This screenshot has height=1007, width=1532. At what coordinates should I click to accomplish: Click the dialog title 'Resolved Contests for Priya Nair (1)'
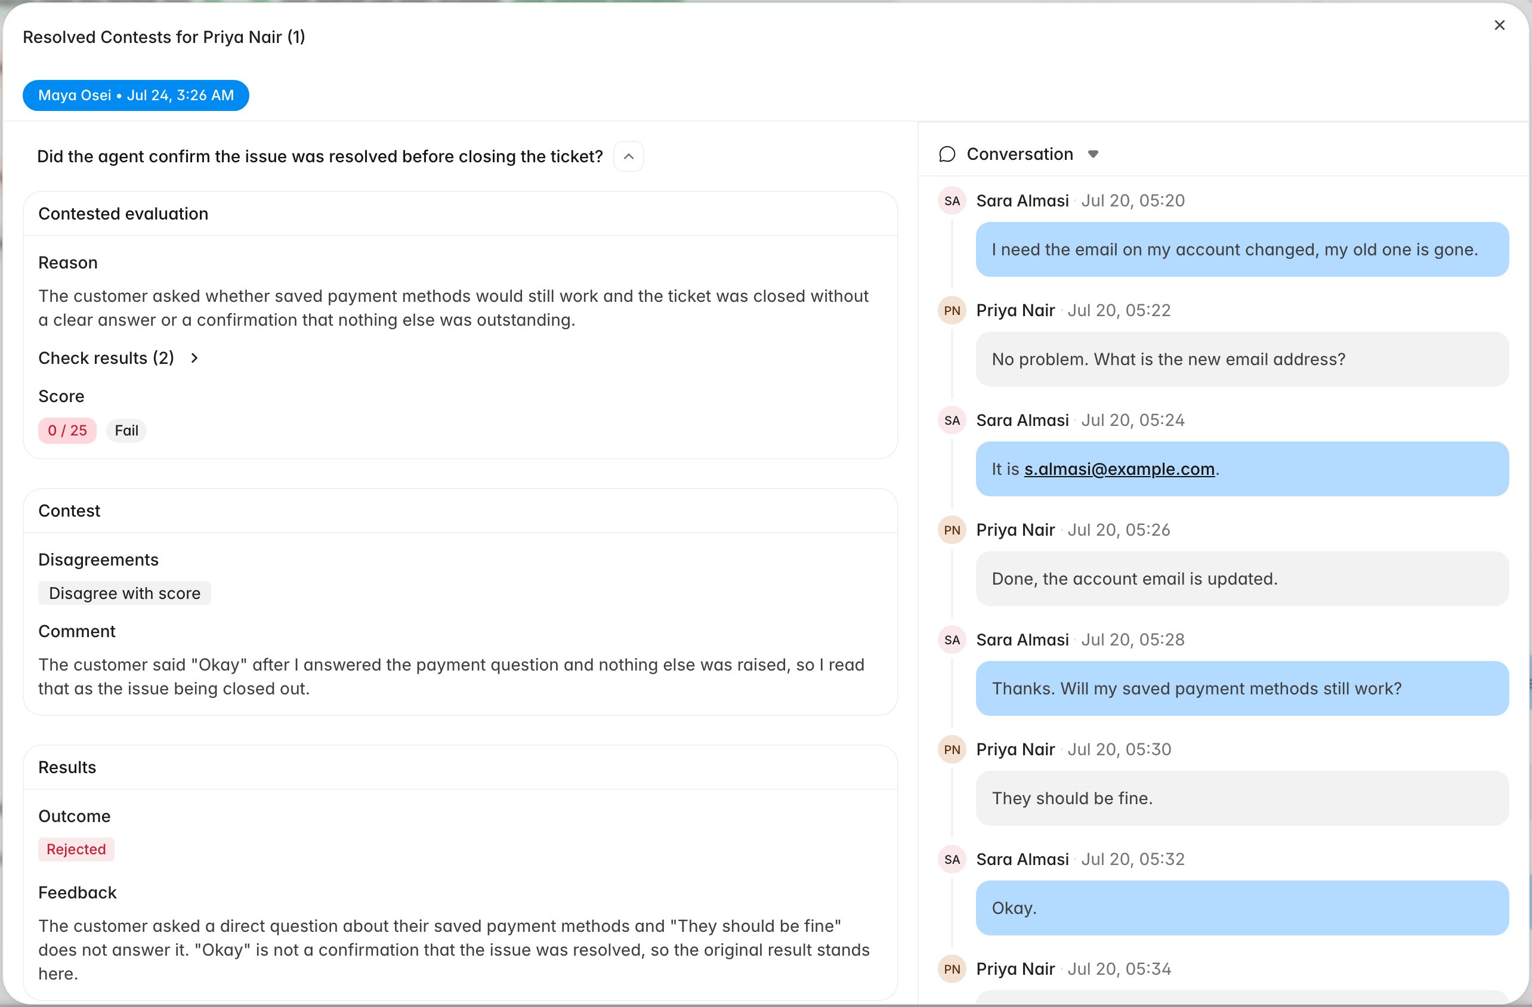pyautogui.click(x=164, y=38)
